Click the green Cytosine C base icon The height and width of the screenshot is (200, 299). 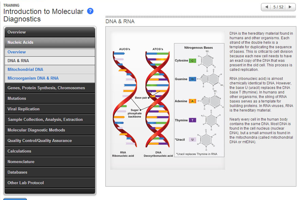(x=193, y=61)
